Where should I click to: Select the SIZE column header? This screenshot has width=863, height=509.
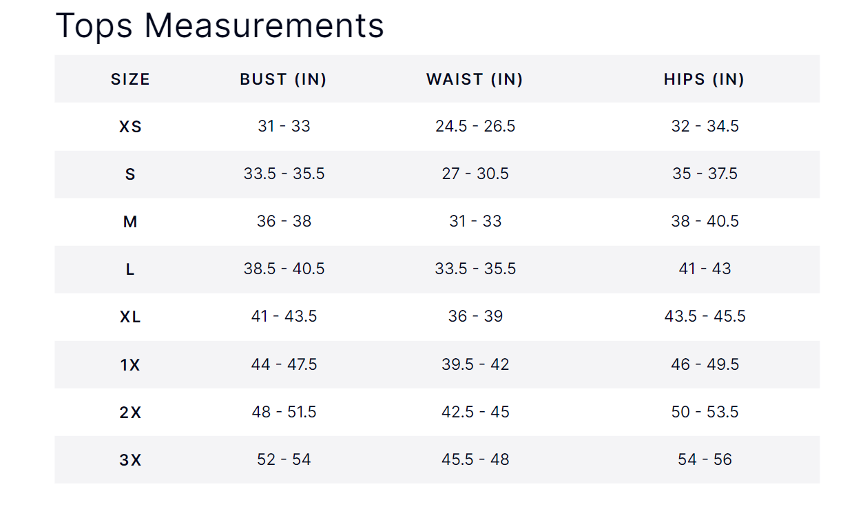pyautogui.click(x=130, y=79)
